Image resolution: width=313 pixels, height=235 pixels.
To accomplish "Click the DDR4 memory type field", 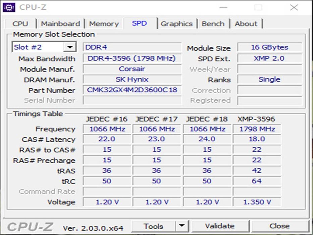I will (132, 47).
